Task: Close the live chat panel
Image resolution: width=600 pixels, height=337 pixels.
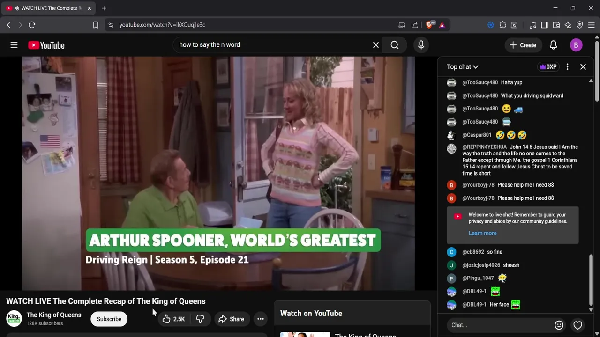Action: [583, 67]
